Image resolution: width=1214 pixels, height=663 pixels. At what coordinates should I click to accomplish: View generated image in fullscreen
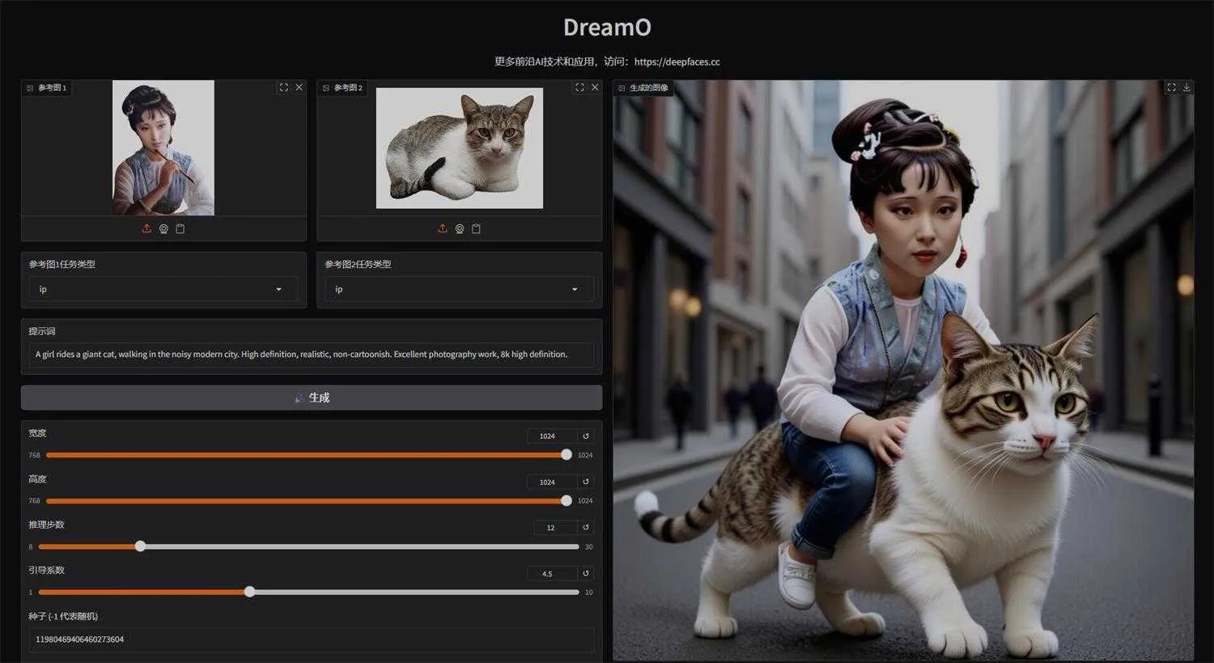click(x=1171, y=87)
